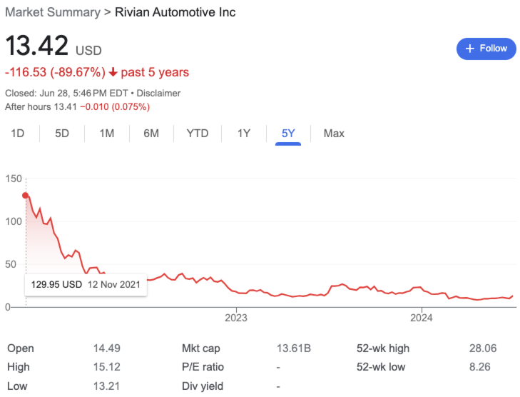The width and height of the screenshot is (520, 397).
Task: Click the red data point marker
Action: pyautogui.click(x=26, y=195)
